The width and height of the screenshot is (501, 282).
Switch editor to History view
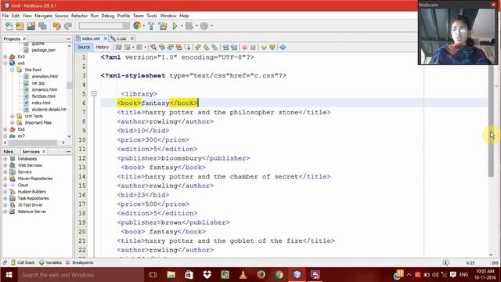(x=103, y=47)
